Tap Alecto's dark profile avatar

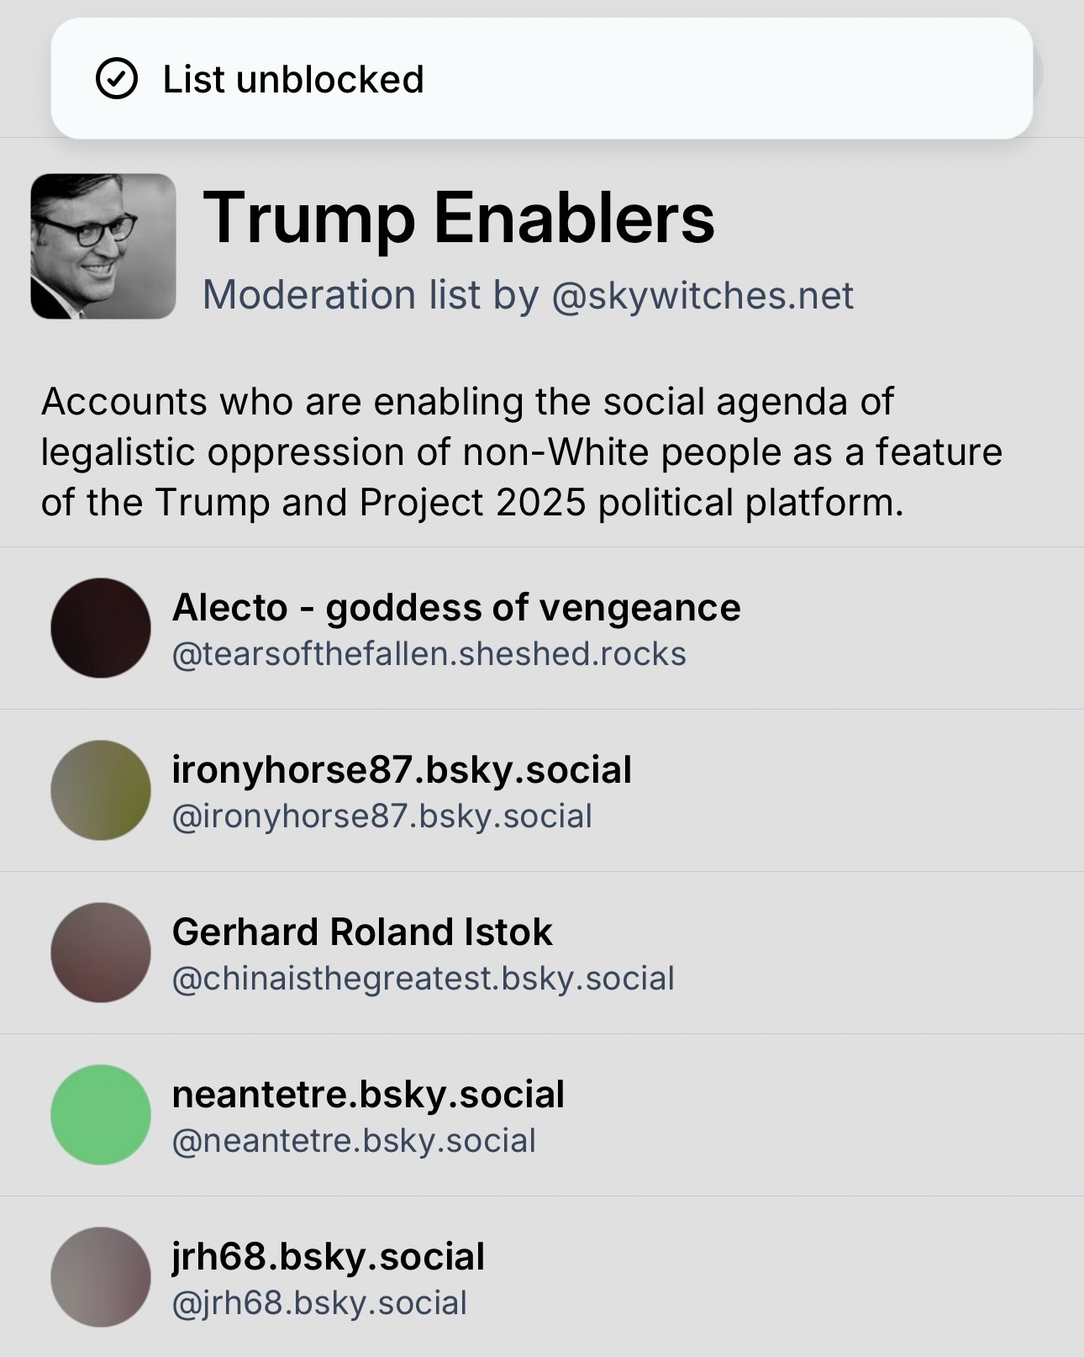101,628
